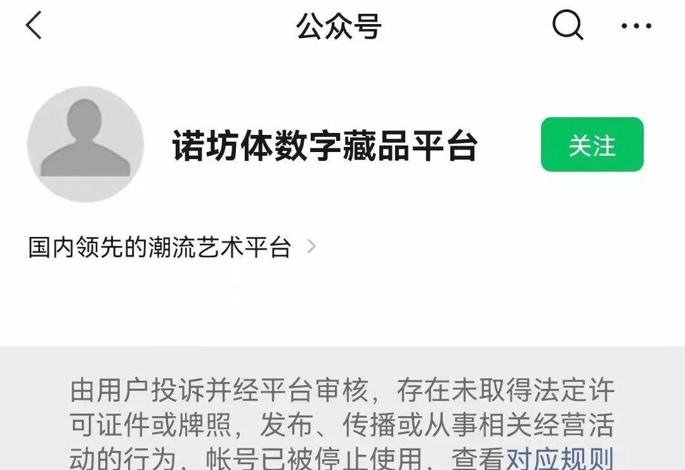This screenshot has height=470, width=685.
Task: Select the 诺坊体数字藏品平台 account name
Action: click(325, 145)
